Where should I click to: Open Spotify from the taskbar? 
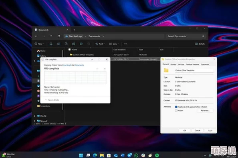[x=157, y=155]
